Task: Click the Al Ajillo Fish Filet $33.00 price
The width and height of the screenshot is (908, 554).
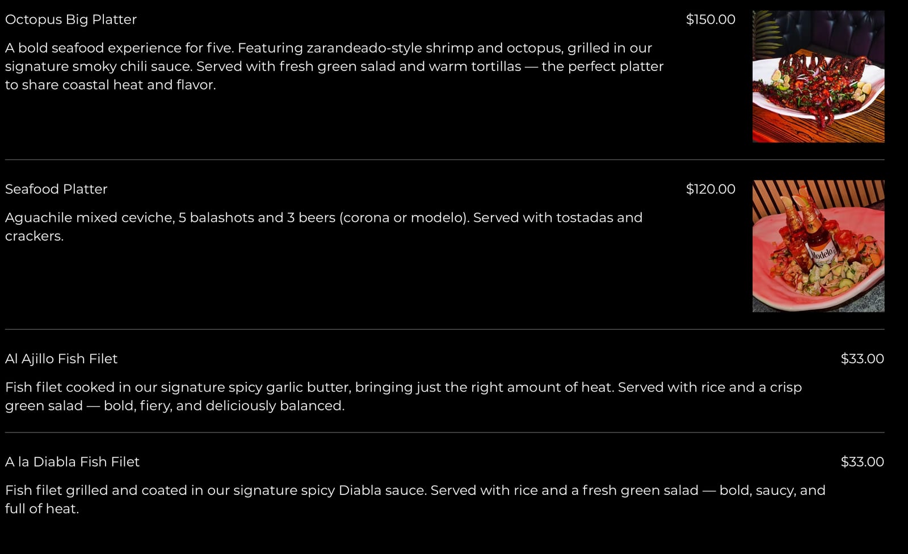Action: pyautogui.click(x=862, y=359)
